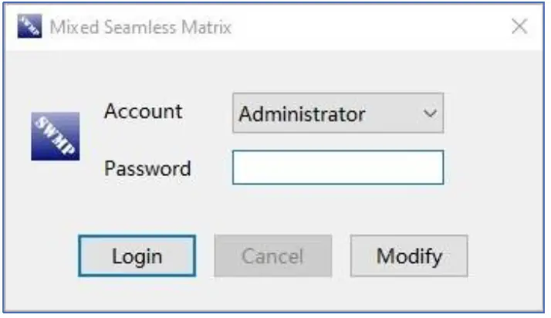Close the Mixed Seamless Matrix dialog
Image resolution: width=551 pixels, height=318 pixels.
click(x=519, y=27)
